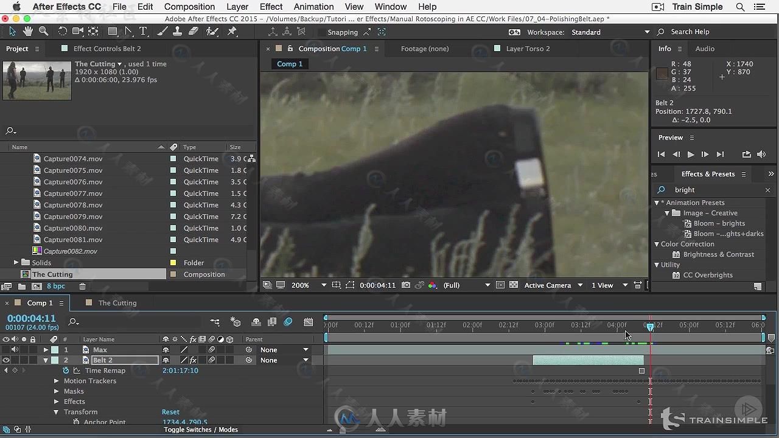This screenshot has height=438, width=779.
Task: Click the Draft 3D icon in timeline
Action: (236, 322)
